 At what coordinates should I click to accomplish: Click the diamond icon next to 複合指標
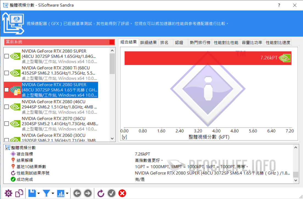pyautogui.click(x=13, y=154)
